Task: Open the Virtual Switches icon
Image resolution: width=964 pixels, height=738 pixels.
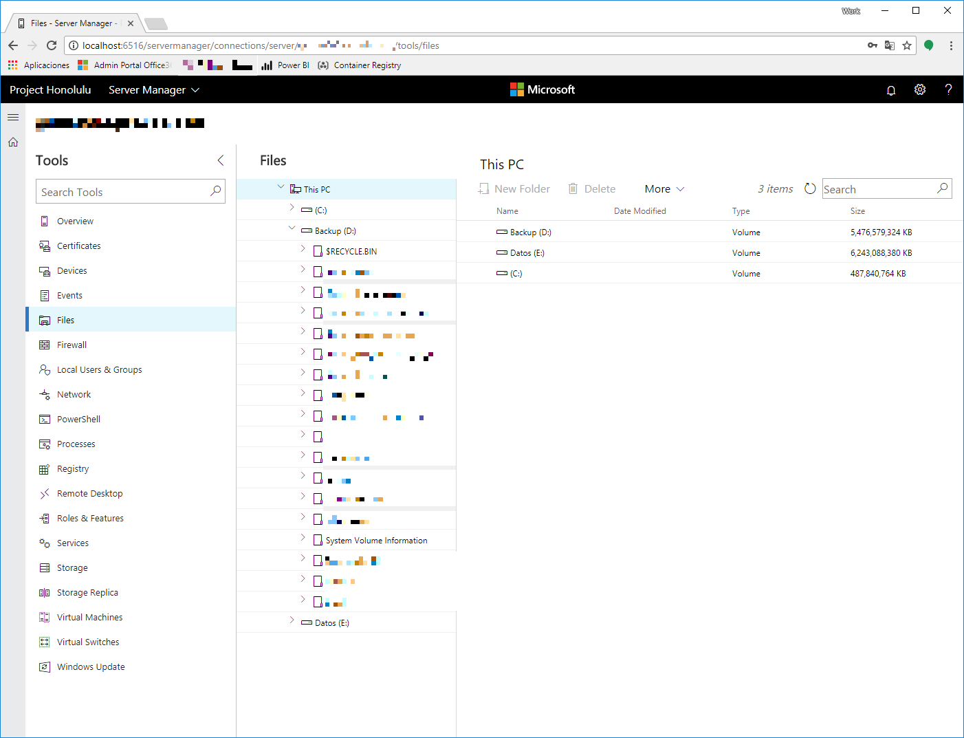Action: (45, 642)
